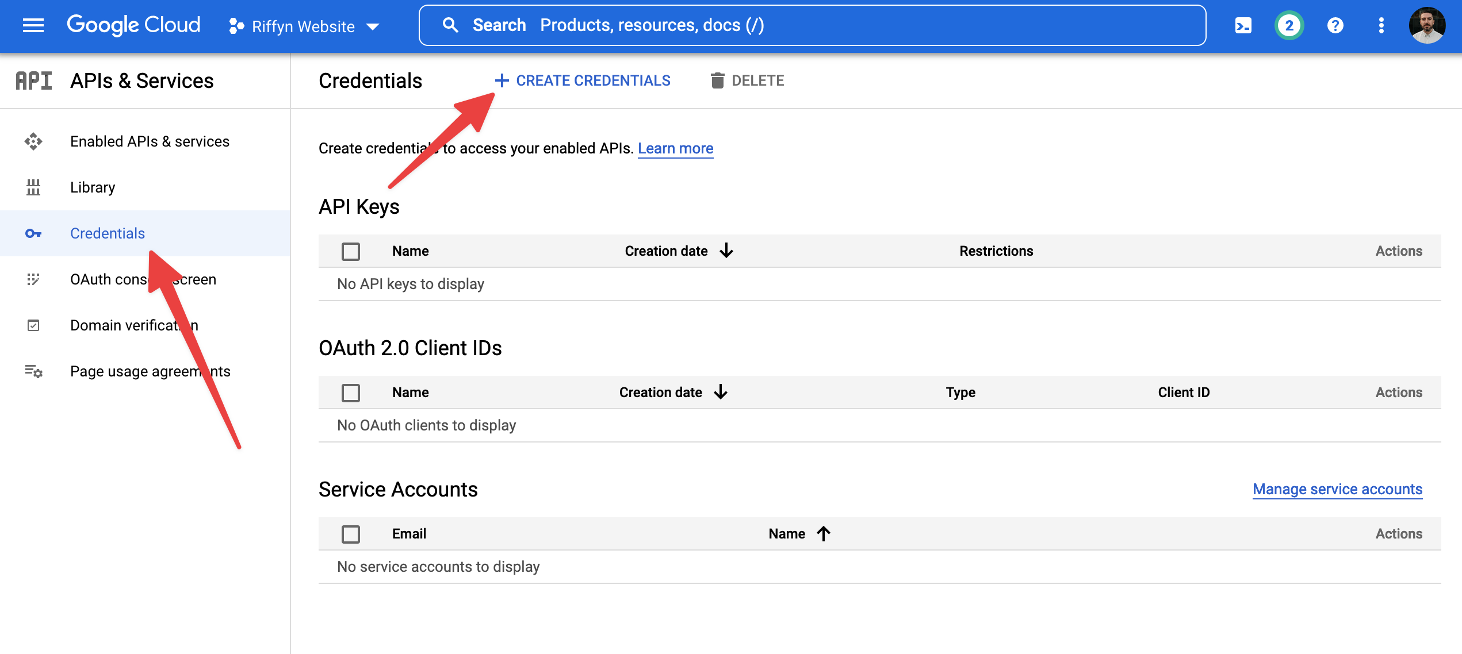Sort OAuth clients by Name
Viewport: 1462px width, 654px height.
click(411, 393)
